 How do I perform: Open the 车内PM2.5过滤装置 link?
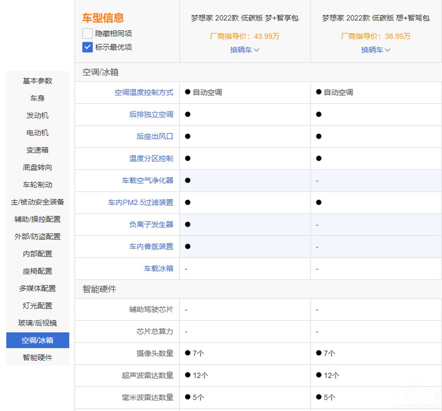click(141, 202)
